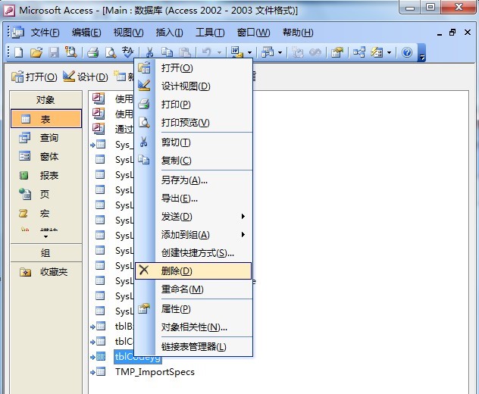Select 报表 in the objects pane

pos(46,175)
